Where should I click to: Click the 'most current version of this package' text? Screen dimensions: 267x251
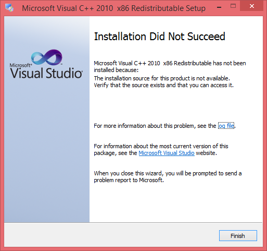click(161, 149)
